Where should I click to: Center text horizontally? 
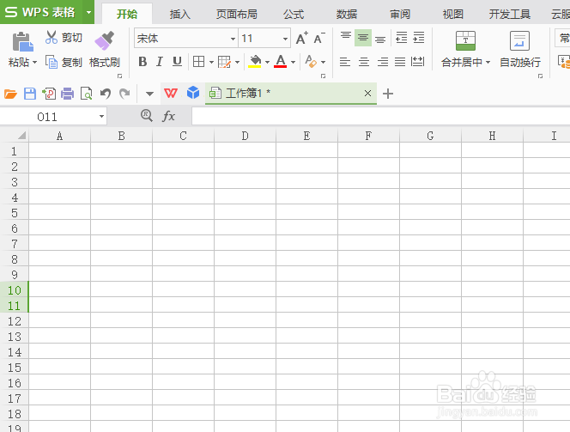pos(363,62)
